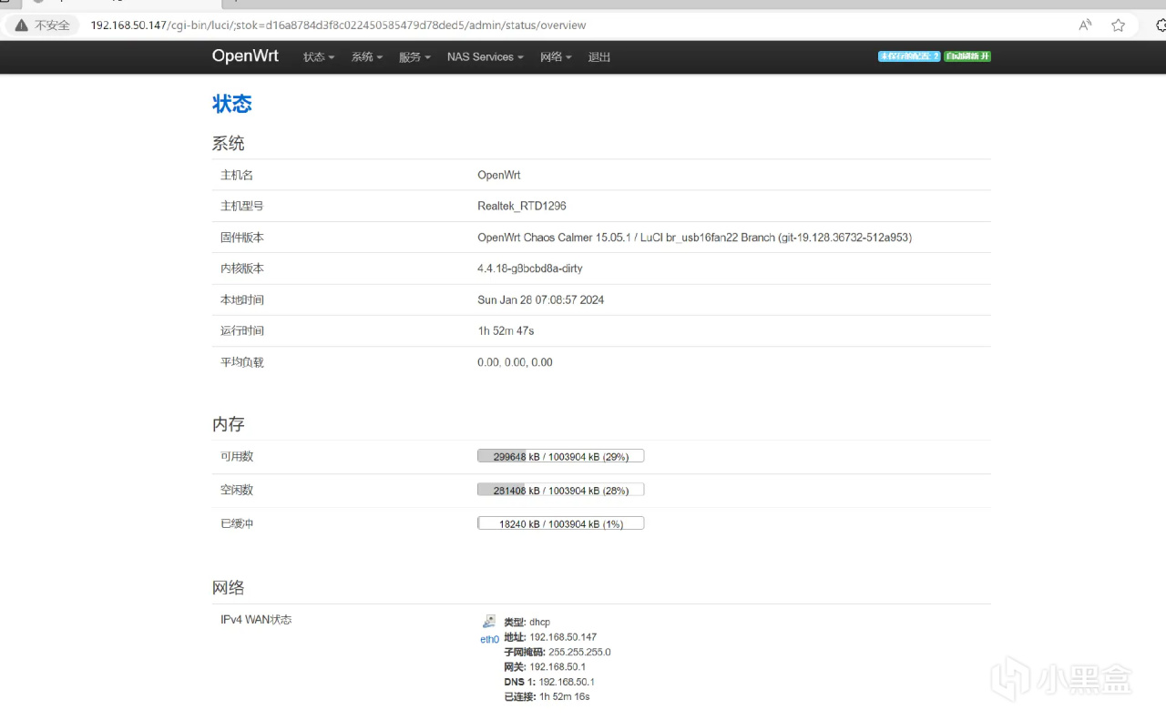Click the 空闲数 memory progress bar
The height and width of the screenshot is (720, 1166).
[560, 490]
